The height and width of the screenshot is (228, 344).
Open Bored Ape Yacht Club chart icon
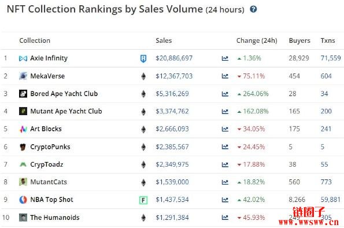pyautogui.click(x=225, y=94)
